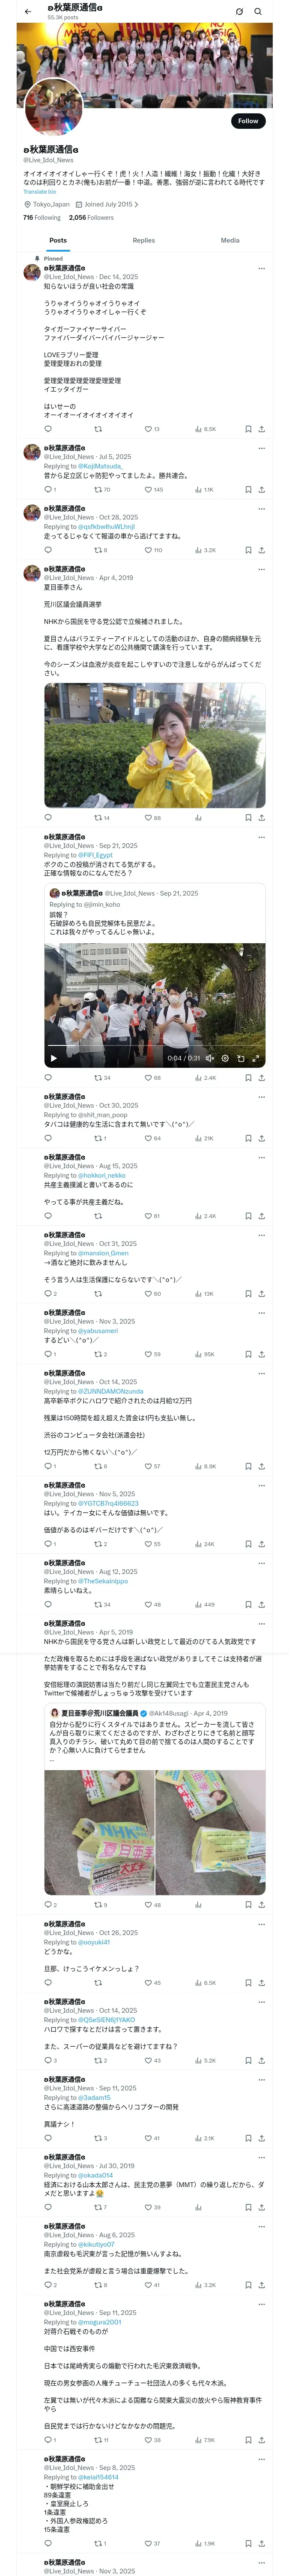
Task: Open profile search magnifier icon
Action: click(258, 12)
